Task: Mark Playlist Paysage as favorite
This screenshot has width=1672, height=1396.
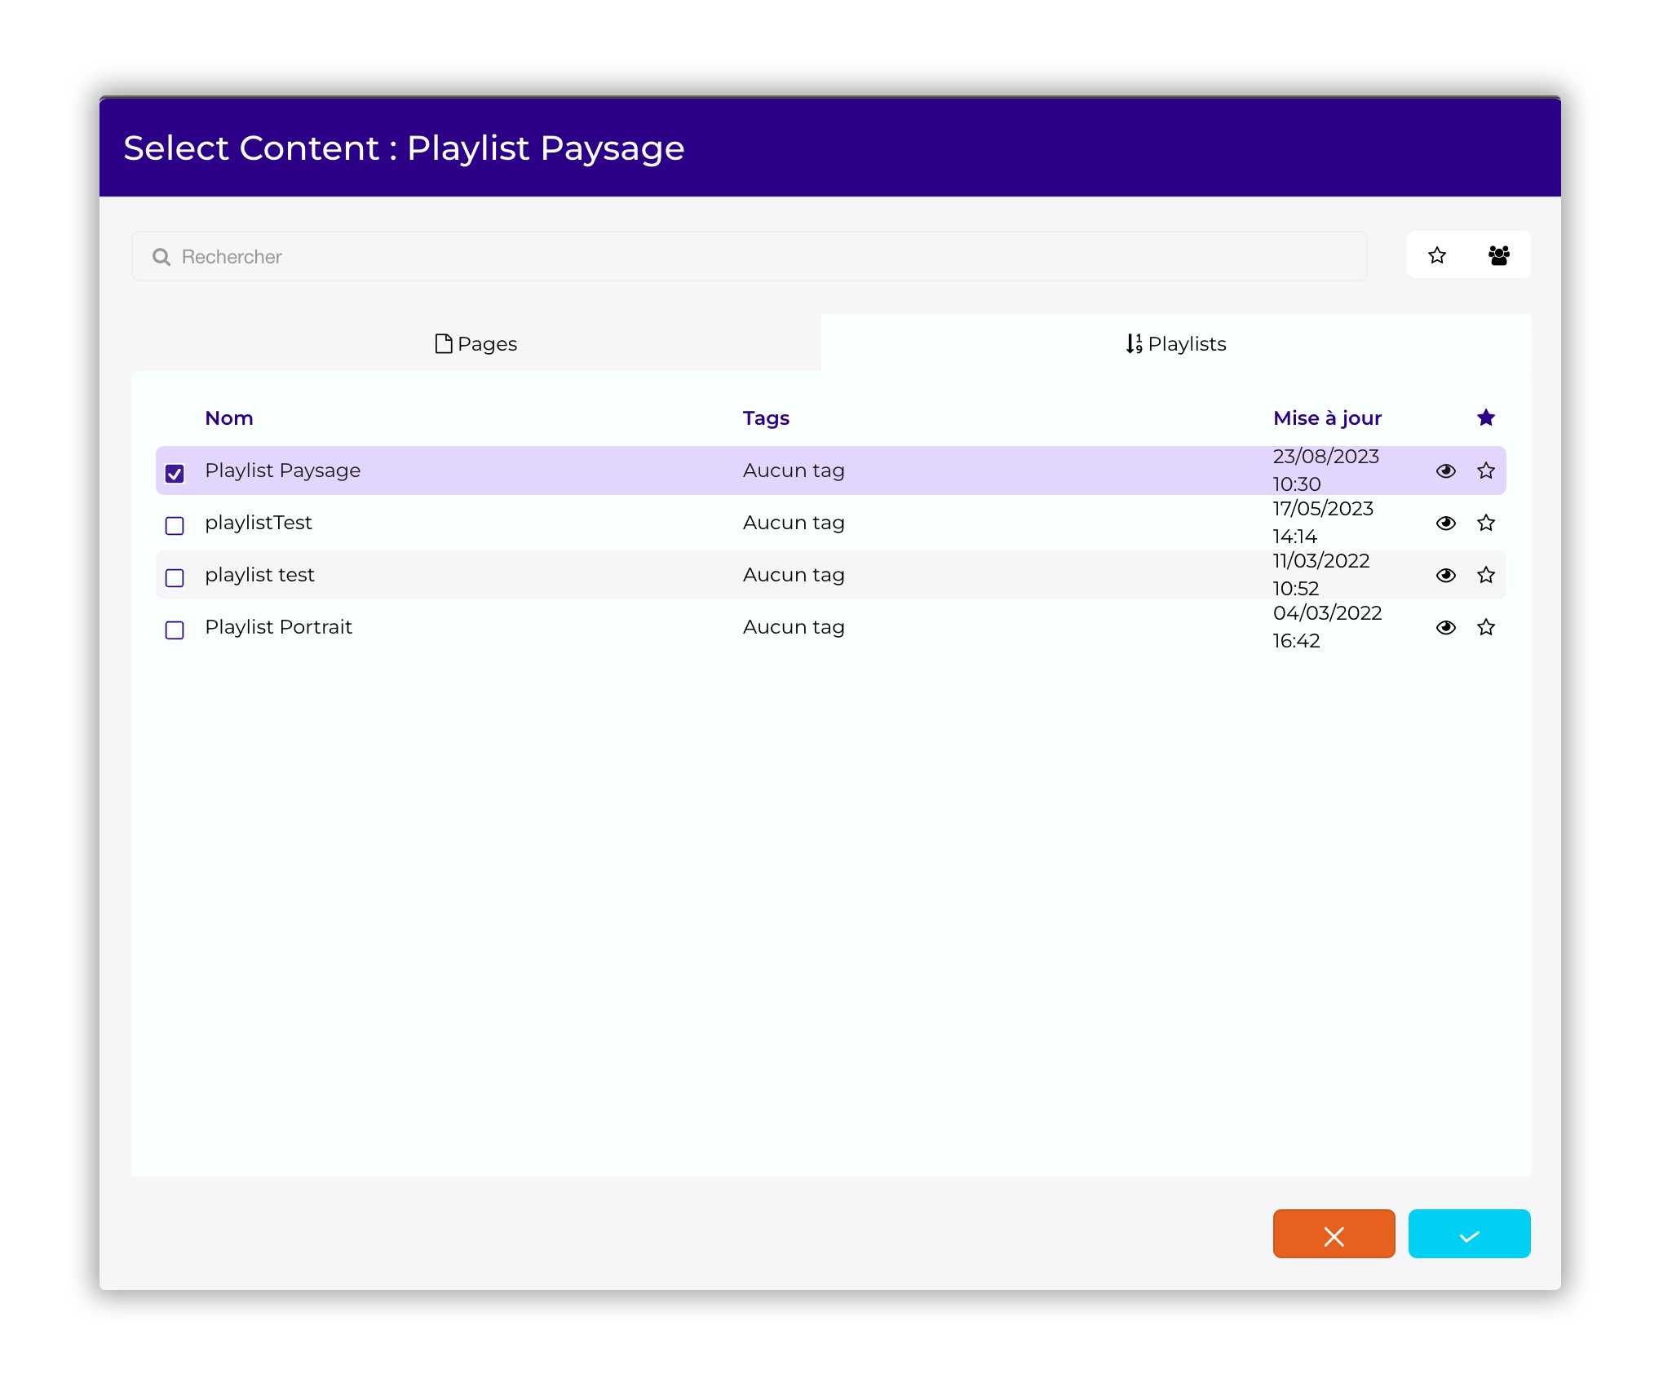Action: [1486, 471]
